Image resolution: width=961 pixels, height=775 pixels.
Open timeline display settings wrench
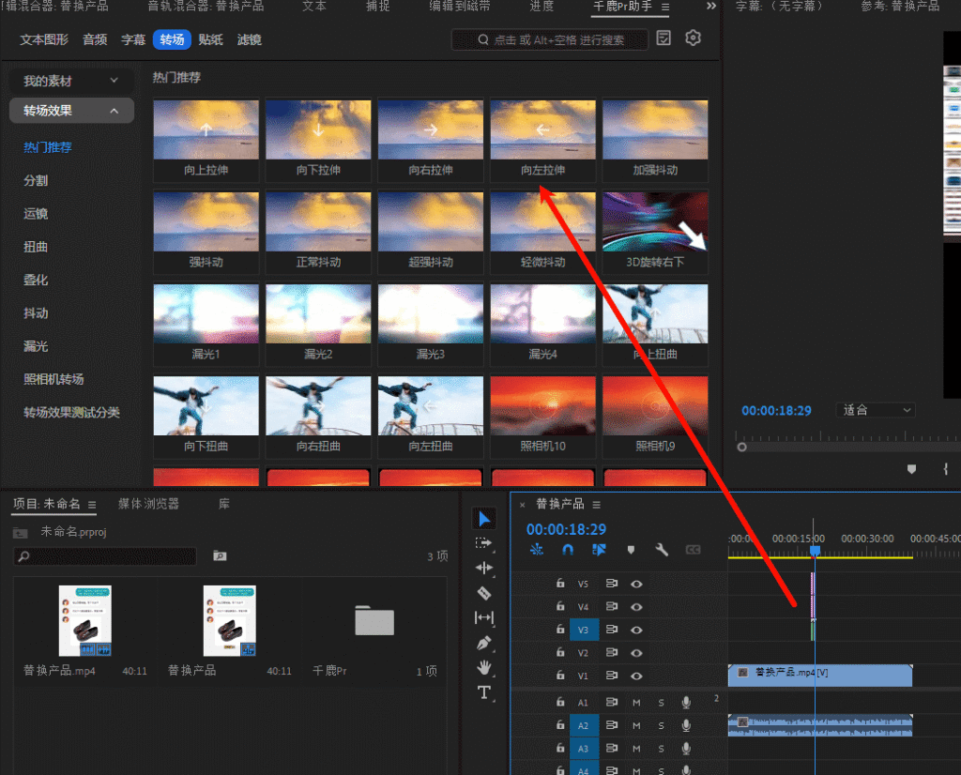(662, 550)
